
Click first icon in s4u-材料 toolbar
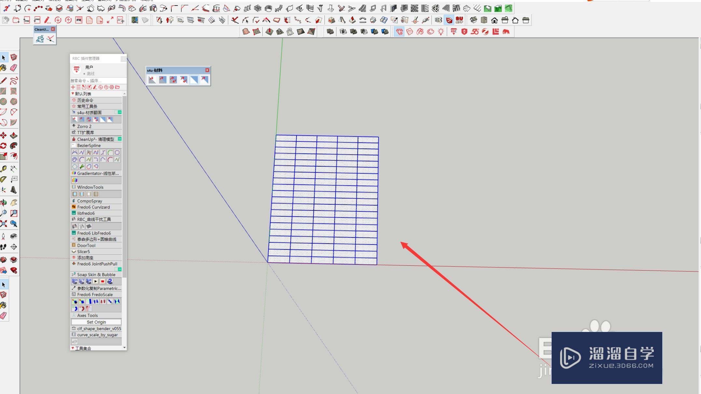152,80
